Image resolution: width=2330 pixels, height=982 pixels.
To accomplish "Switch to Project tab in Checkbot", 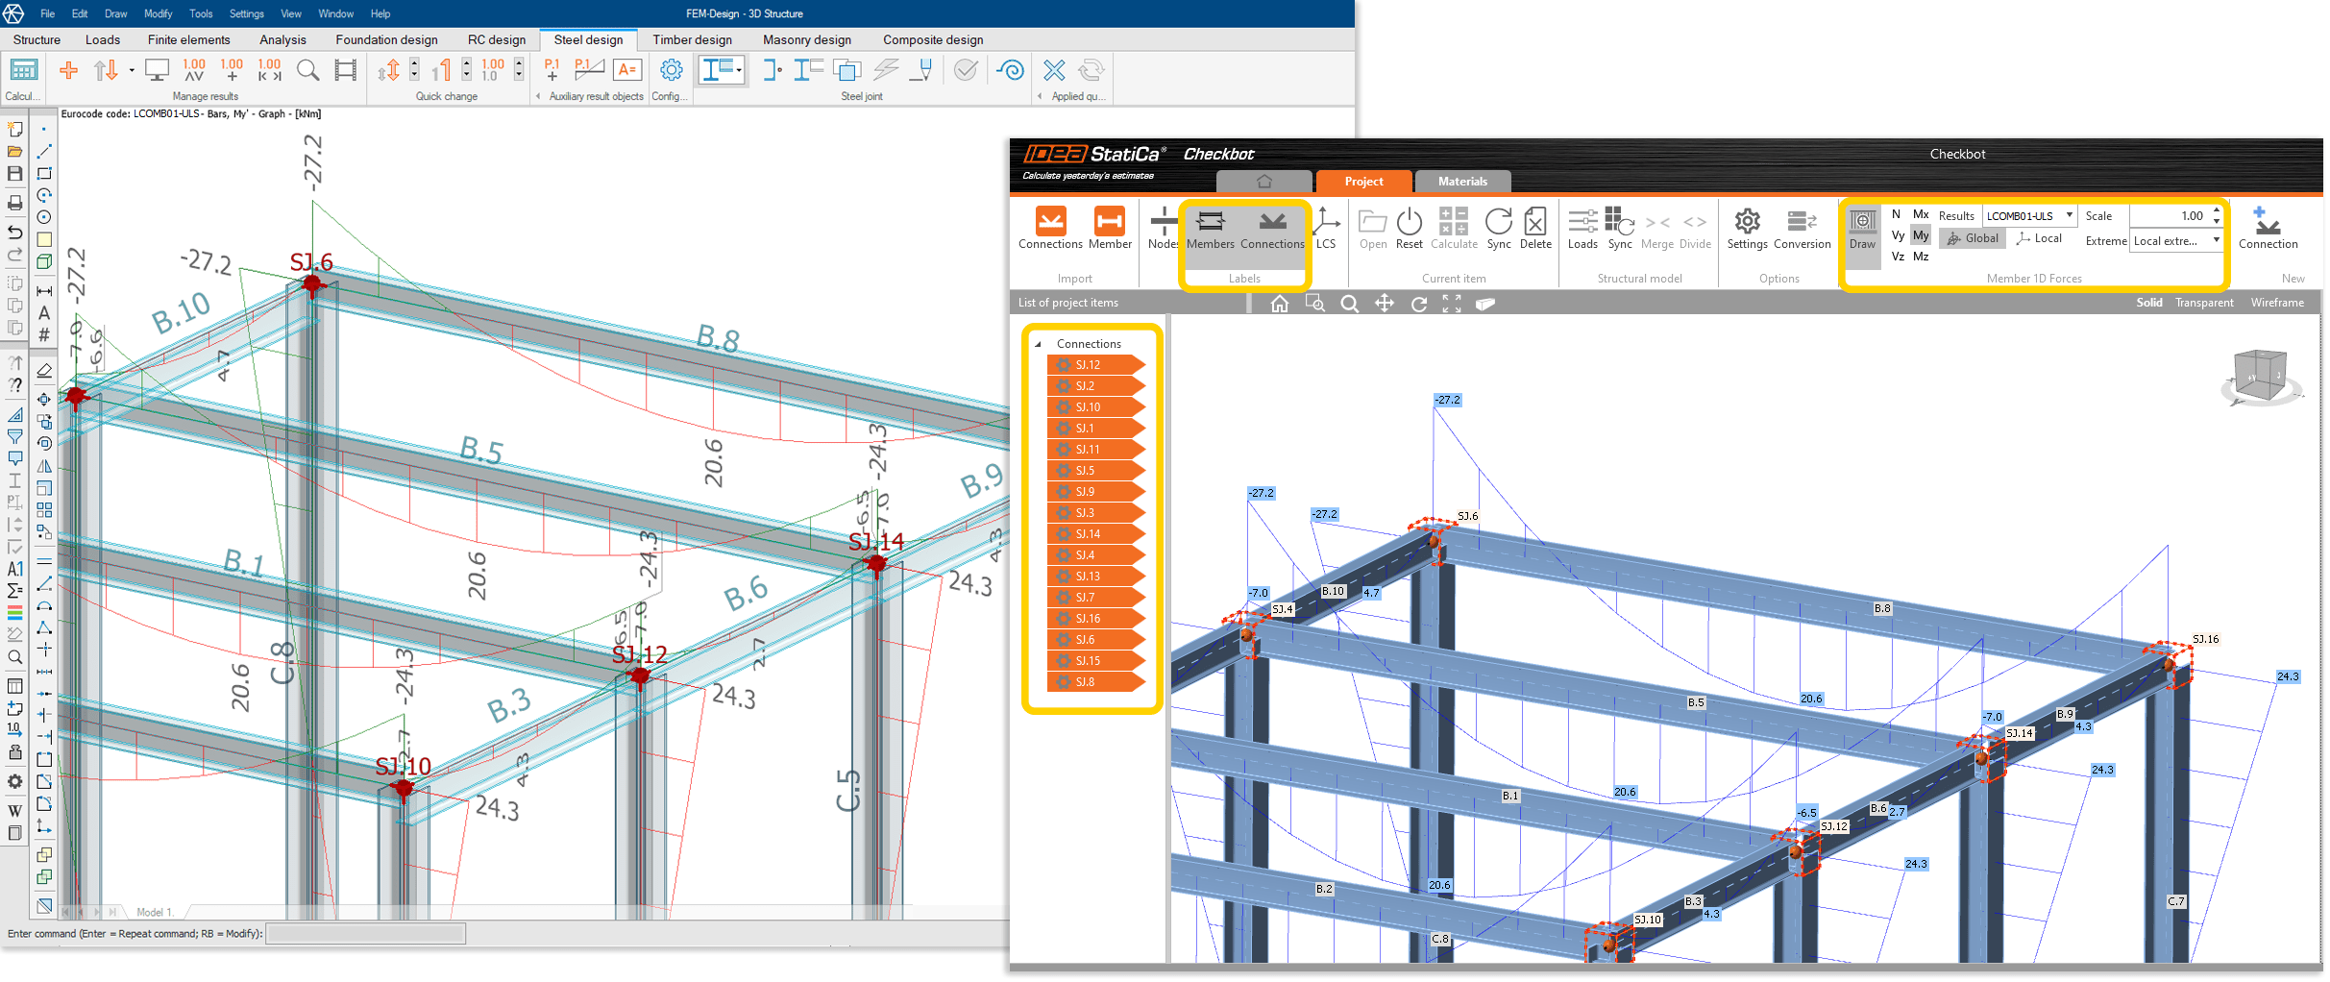I will (1363, 181).
